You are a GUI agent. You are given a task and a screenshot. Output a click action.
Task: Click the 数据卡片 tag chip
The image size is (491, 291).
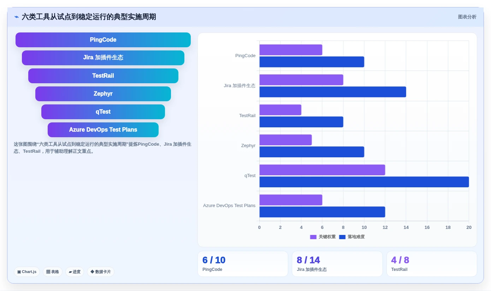point(101,272)
